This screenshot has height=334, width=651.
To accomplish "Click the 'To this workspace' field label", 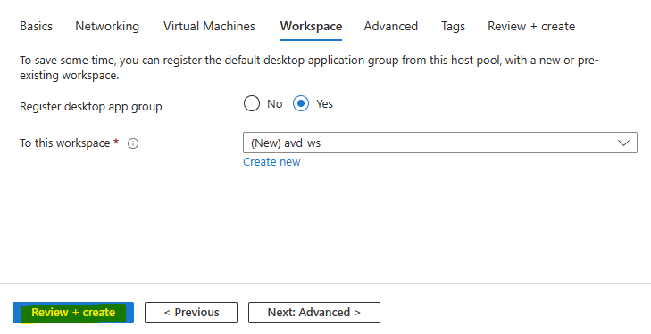I will click(x=65, y=143).
